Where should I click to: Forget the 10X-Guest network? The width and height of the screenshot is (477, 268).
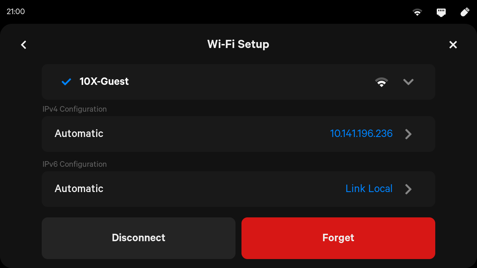tap(338, 238)
